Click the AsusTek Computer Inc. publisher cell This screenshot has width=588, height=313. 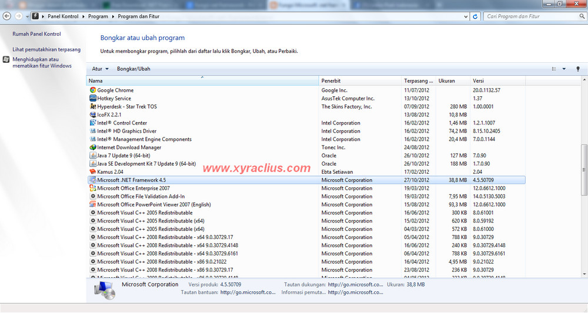348,99
